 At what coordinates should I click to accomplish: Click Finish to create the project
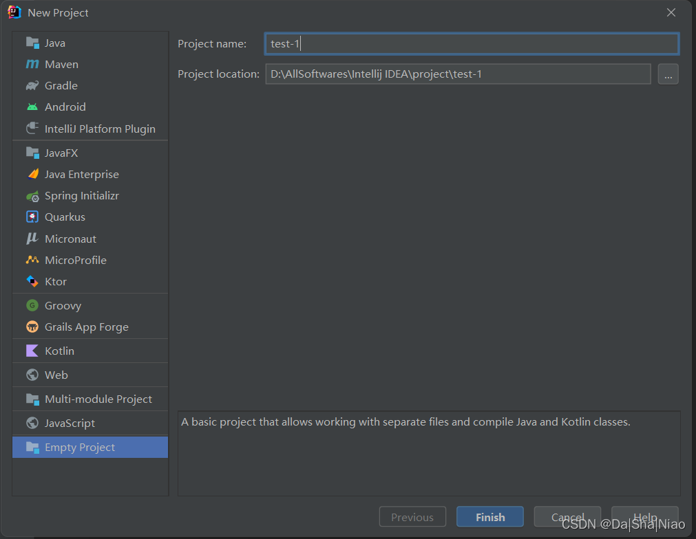tap(490, 516)
